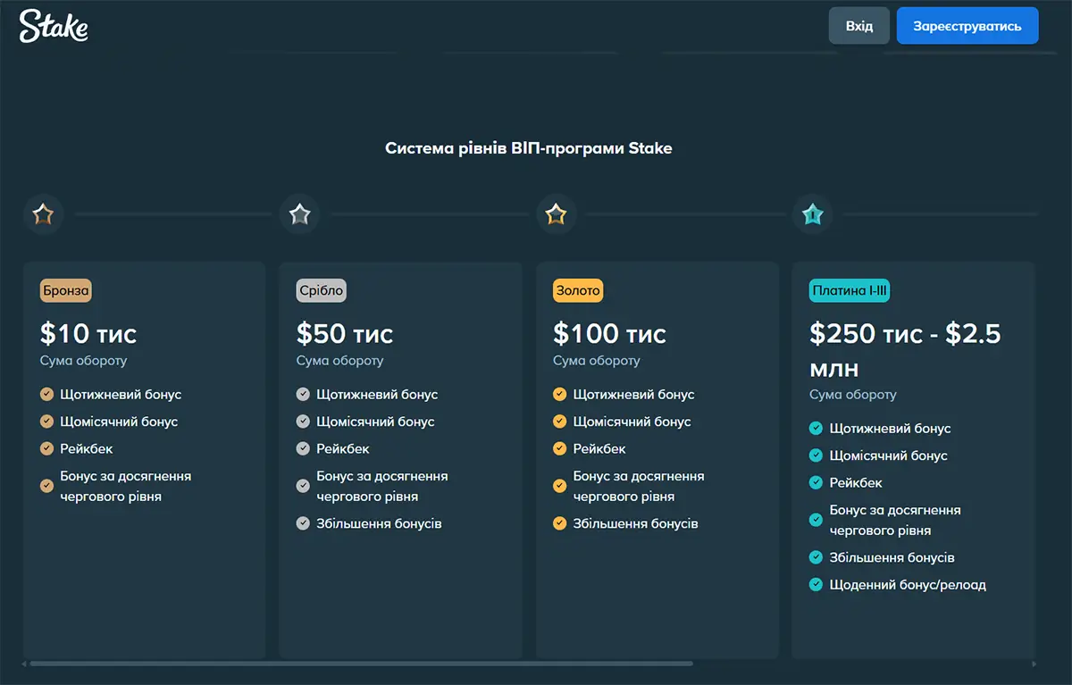Click checkmark next to Щоденний бонус/релоад

(816, 585)
